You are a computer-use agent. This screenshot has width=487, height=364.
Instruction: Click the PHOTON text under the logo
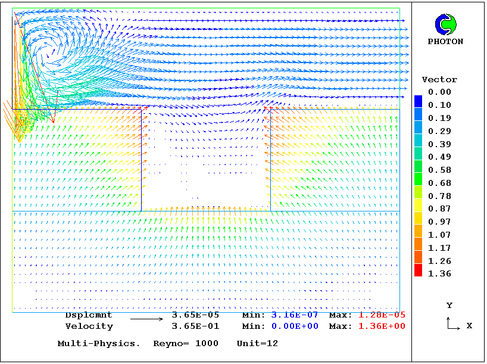click(445, 42)
